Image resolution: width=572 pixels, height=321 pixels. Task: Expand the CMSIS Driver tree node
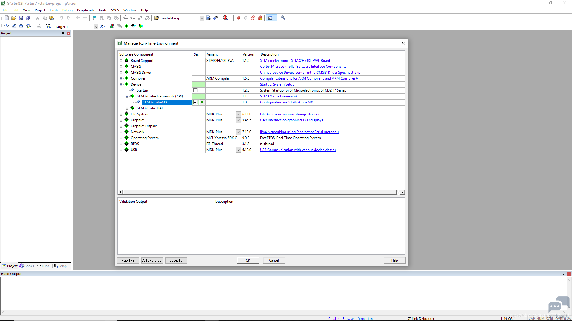[x=121, y=73]
